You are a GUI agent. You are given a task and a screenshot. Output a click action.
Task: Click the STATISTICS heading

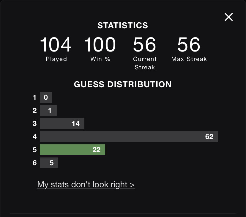[x=123, y=26]
